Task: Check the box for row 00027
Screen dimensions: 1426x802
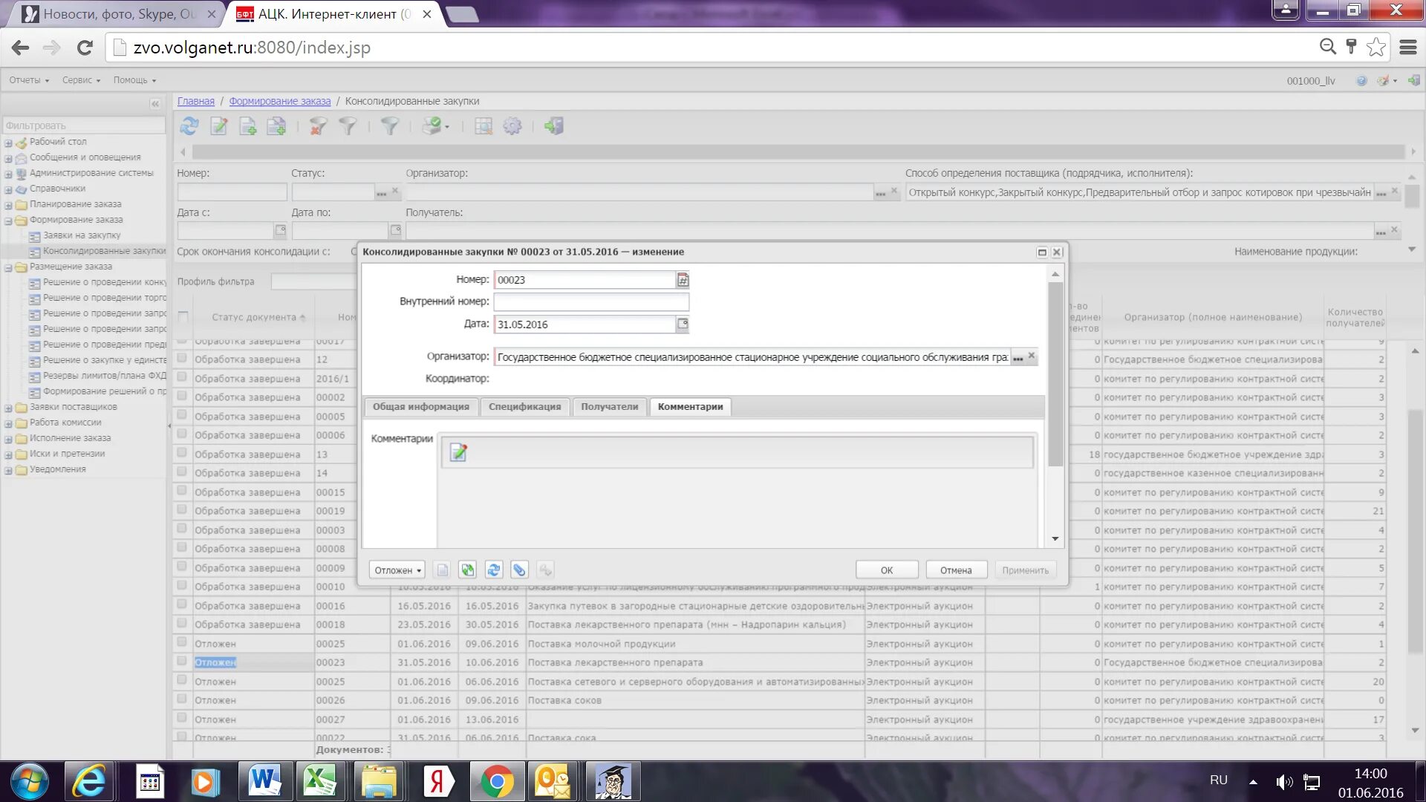Action: click(182, 718)
